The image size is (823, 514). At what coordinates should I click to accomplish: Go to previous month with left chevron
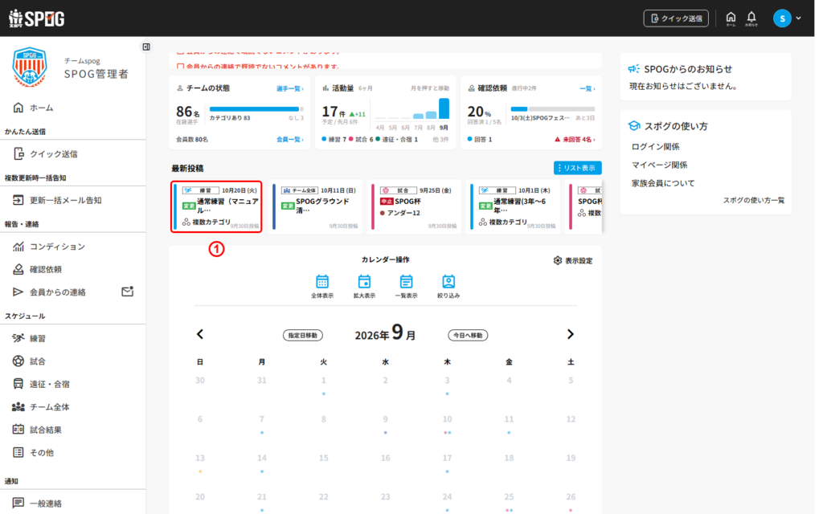[x=200, y=334]
